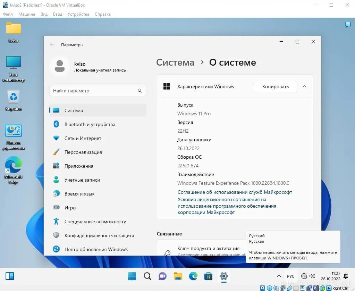Select the 'Этот компьютер' desktop icon

click(13, 69)
